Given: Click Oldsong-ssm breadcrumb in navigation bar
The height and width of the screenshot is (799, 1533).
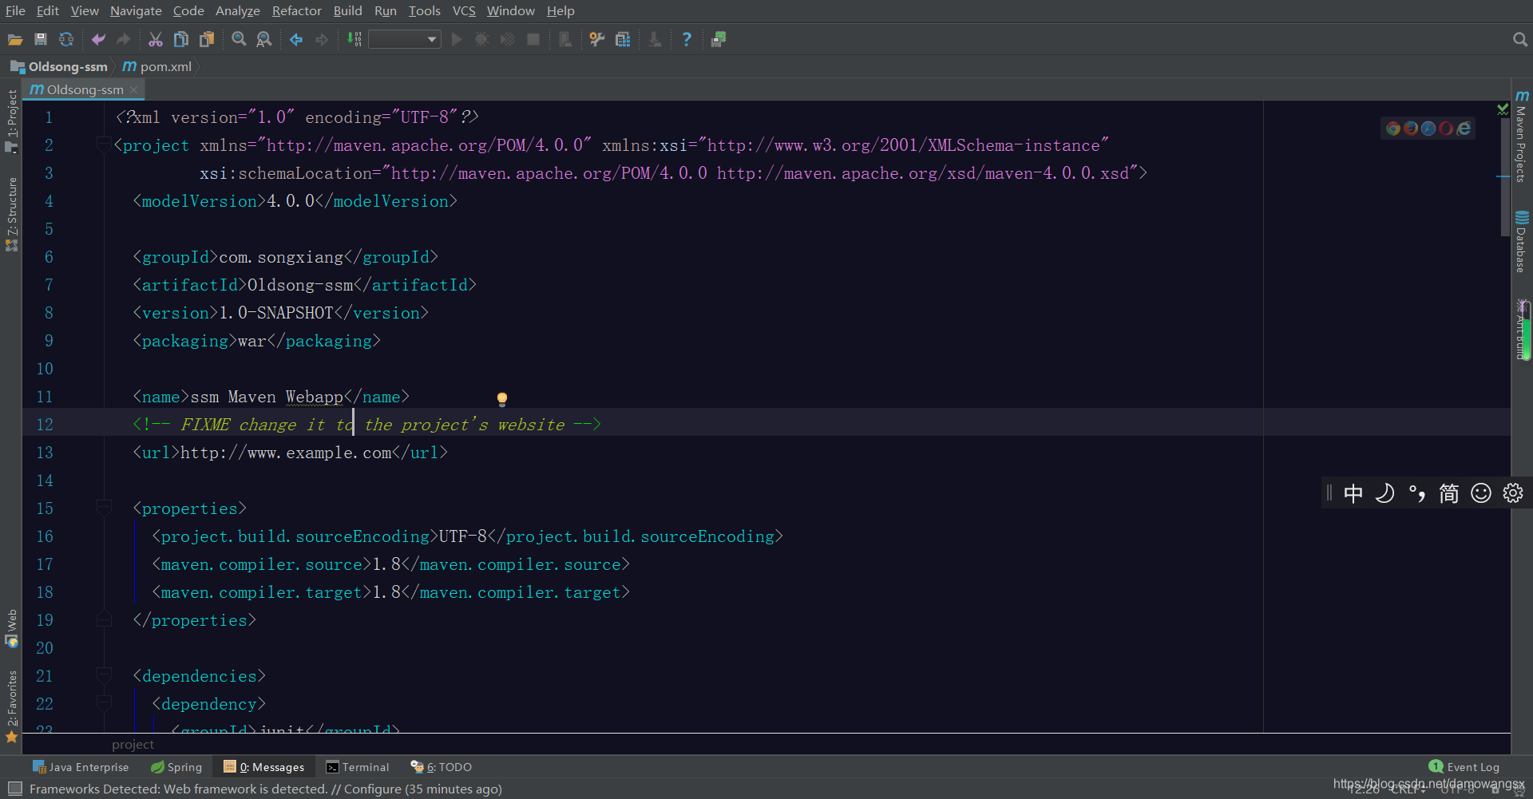Looking at the screenshot, I should coord(60,66).
